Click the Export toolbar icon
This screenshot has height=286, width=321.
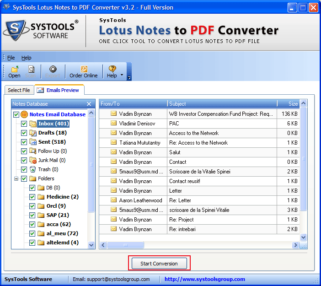point(53,69)
